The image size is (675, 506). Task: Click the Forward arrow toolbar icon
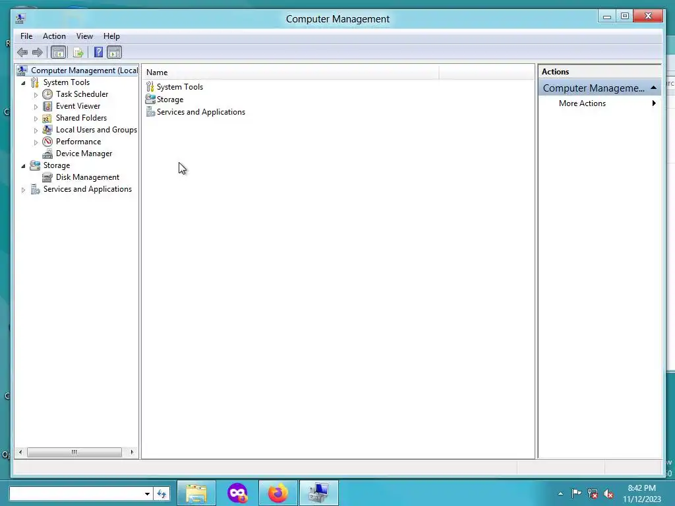point(38,53)
